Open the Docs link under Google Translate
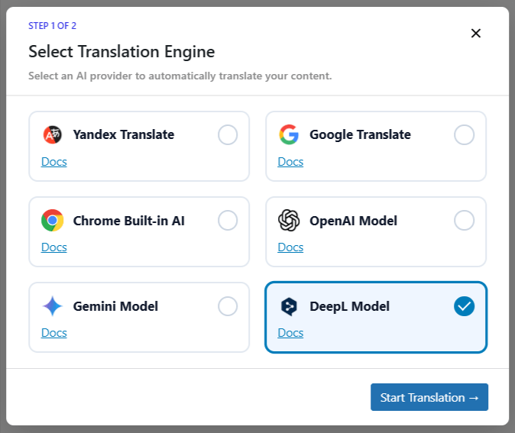The width and height of the screenshot is (515, 433). click(x=290, y=162)
